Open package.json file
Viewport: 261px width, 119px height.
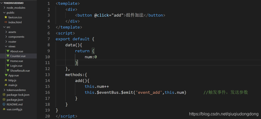(x=15, y=100)
